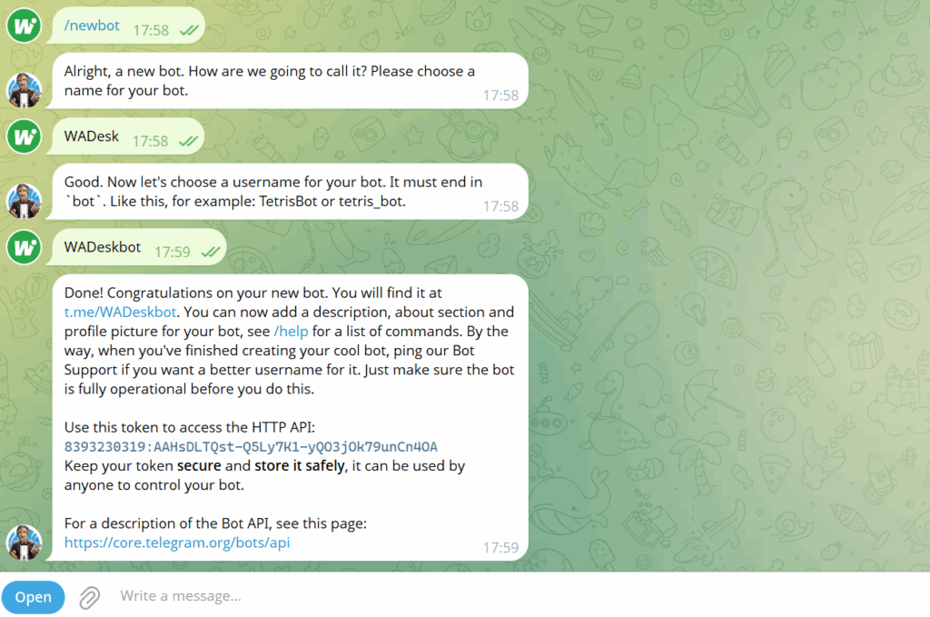Open the Bot API documentation link
The height and width of the screenshot is (617, 930).
click(176, 542)
